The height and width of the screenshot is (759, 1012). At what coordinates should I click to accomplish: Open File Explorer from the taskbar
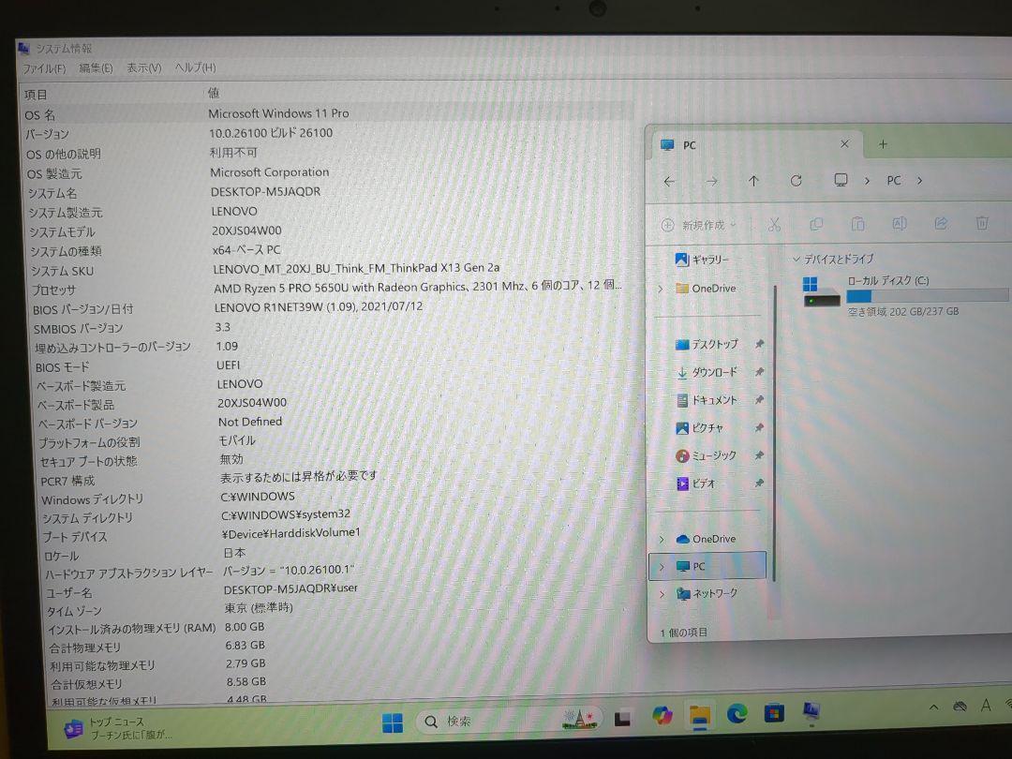point(700,715)
